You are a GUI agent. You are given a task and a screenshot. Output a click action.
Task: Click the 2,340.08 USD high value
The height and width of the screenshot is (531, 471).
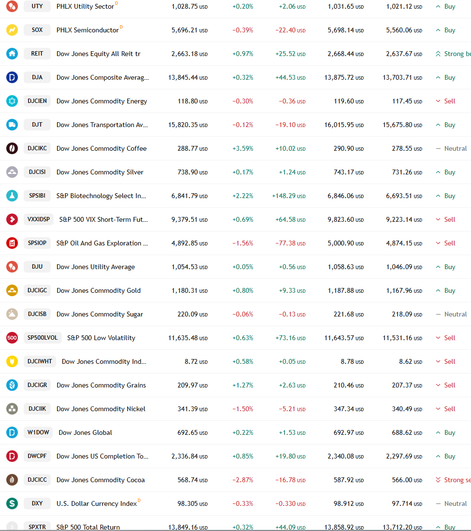coord(346,456)
